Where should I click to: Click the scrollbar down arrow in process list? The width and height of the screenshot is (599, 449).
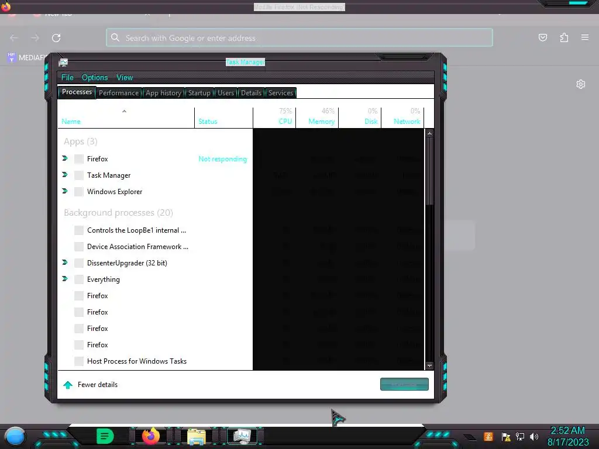click(429, 366)
